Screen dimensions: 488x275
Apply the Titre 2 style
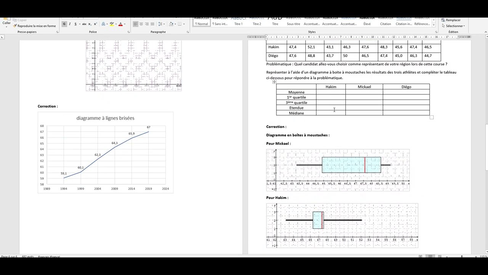pyautogui.click(x=257, y=22)
